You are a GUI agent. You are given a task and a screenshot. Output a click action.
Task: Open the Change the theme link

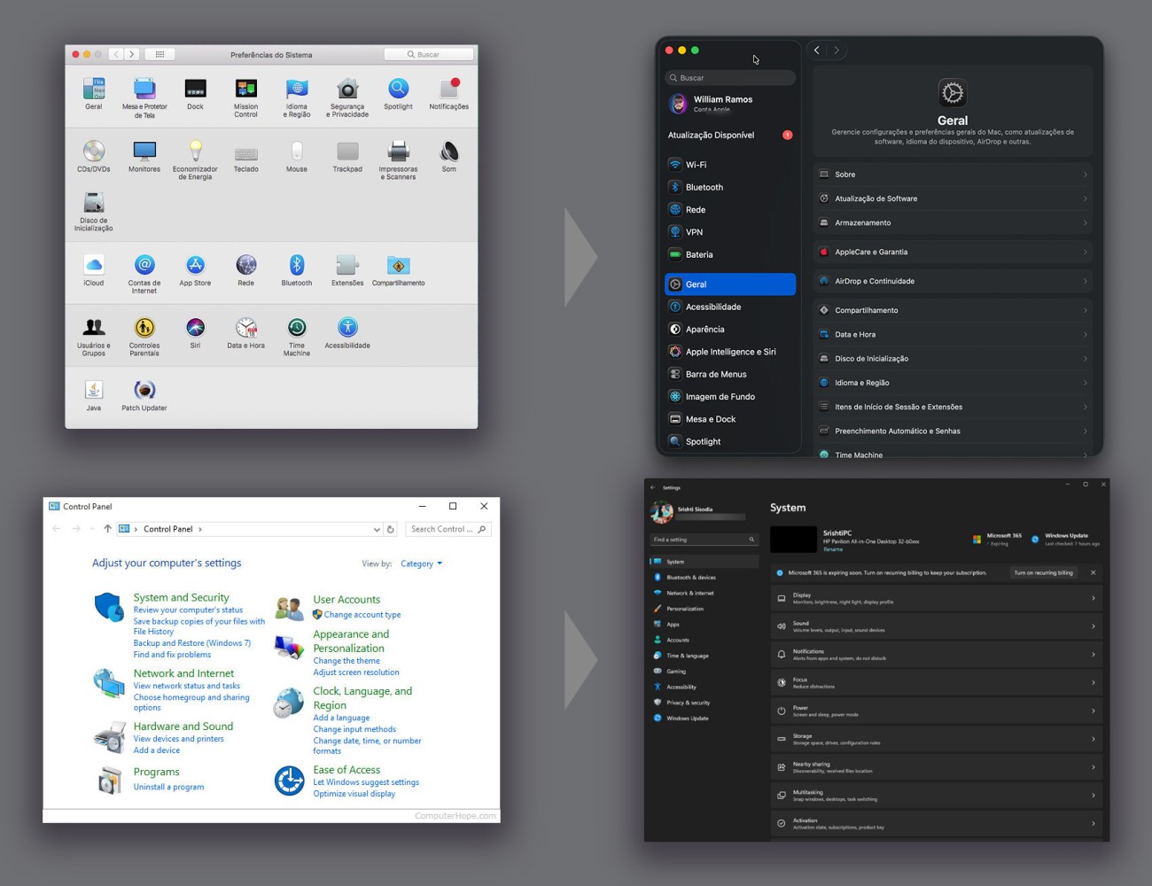pyautogui.click(x=346, y=661)
